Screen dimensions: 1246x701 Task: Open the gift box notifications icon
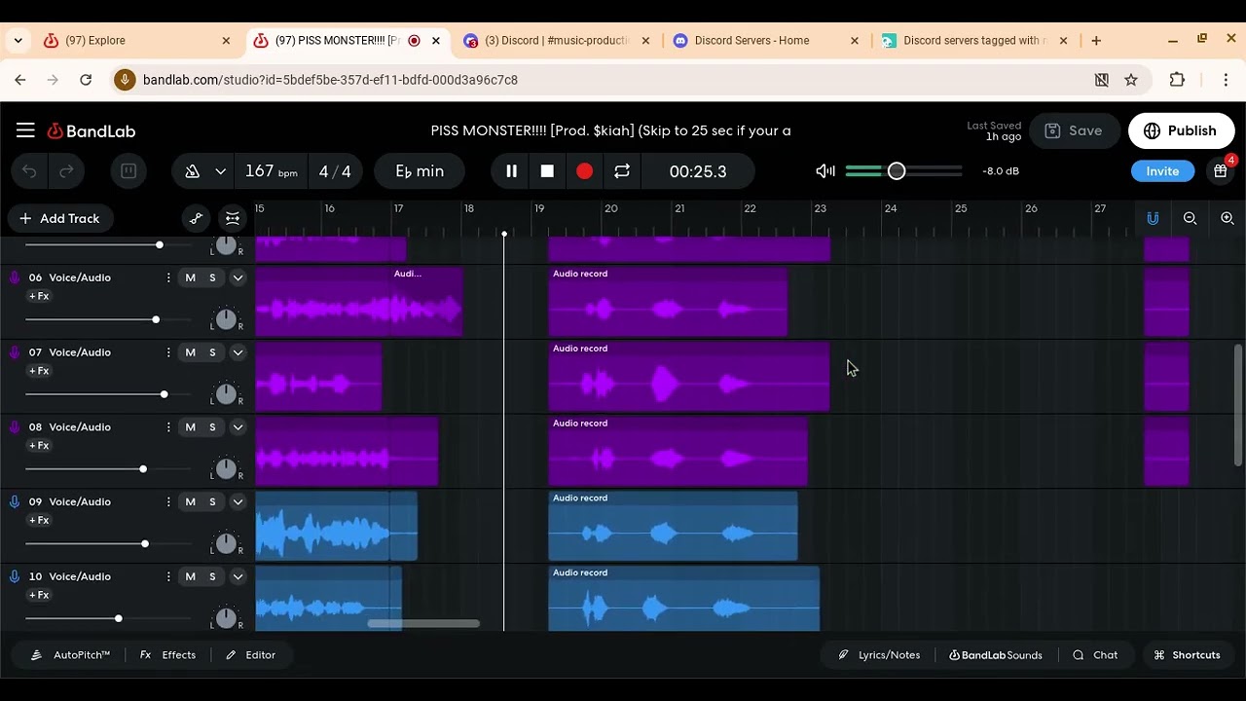1221,171
